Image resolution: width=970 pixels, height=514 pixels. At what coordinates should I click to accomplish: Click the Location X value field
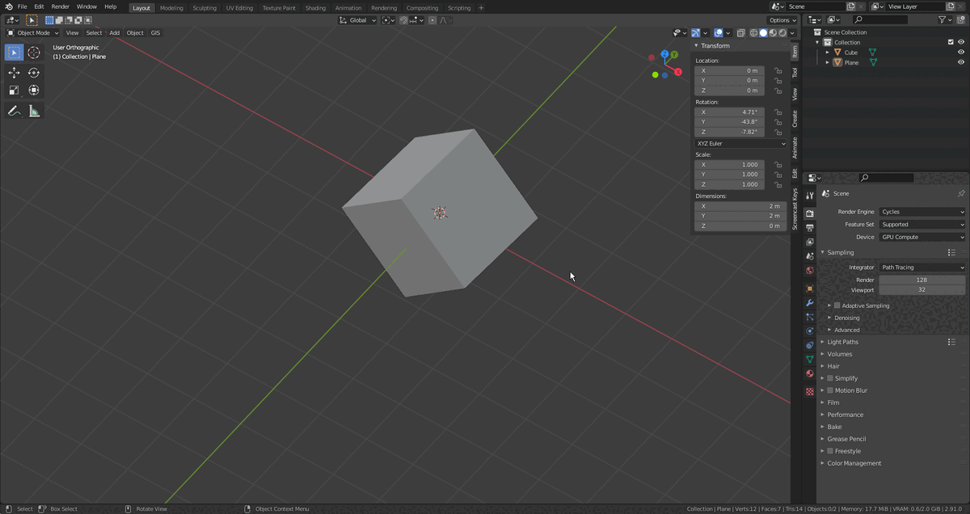point(728,71)
